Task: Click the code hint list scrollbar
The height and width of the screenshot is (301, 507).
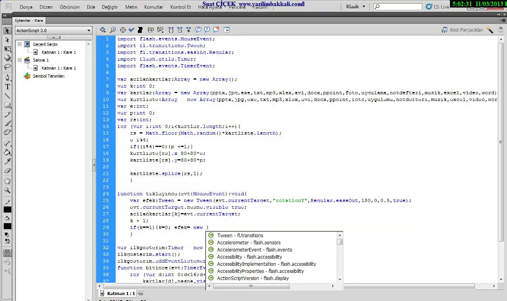Action: [x=340, y=257]
